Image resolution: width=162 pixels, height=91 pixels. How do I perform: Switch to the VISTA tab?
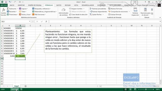coord(76,5)
